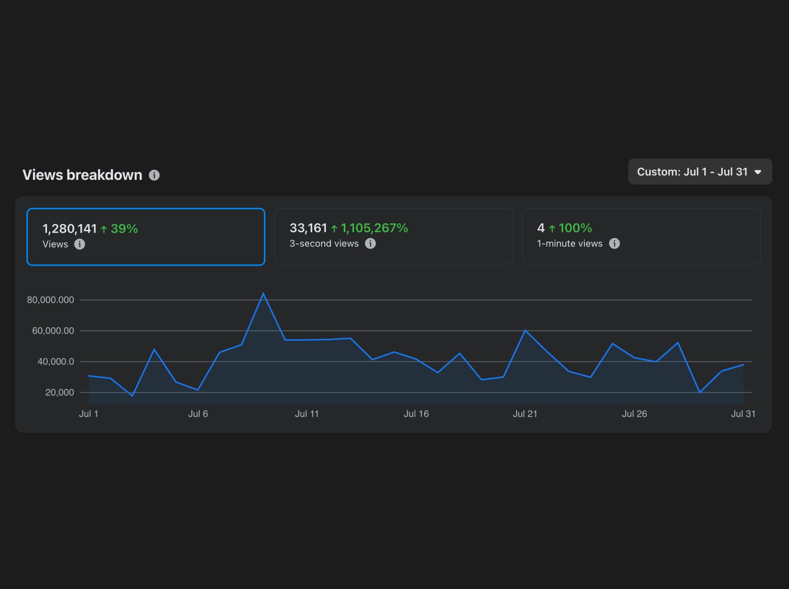Viewport: 789px width, 589px height.
Task: Click the Jul 11 axis label
Action: (x=306, y=414)
